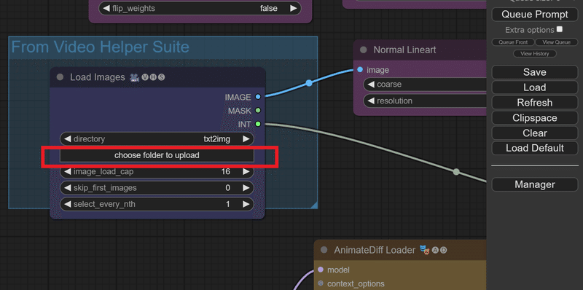
Task: Click the skip_first_images value field
Action: 157,188
